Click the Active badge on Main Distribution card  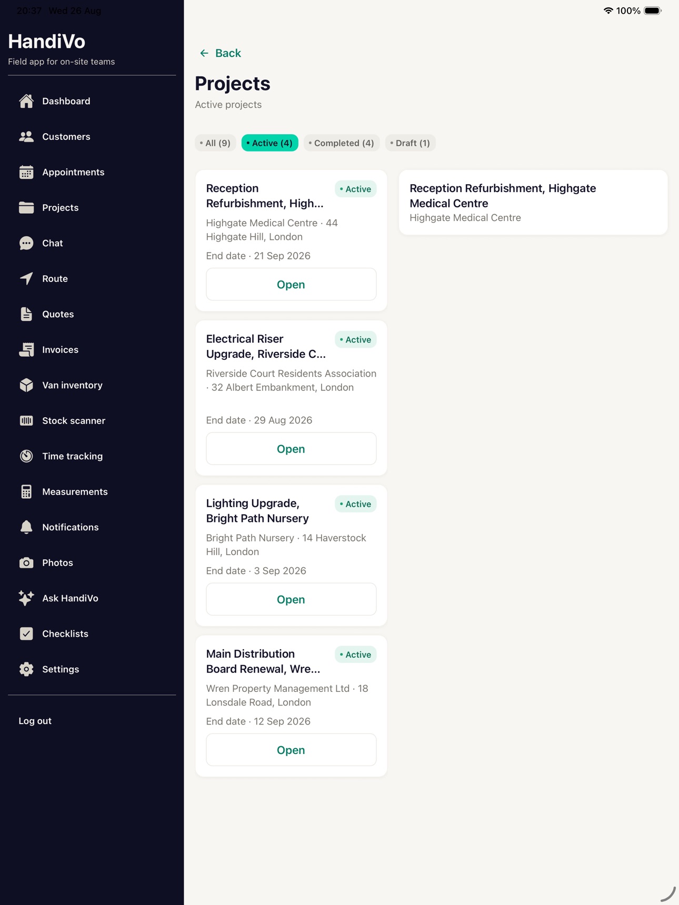(x=355, y=655)
